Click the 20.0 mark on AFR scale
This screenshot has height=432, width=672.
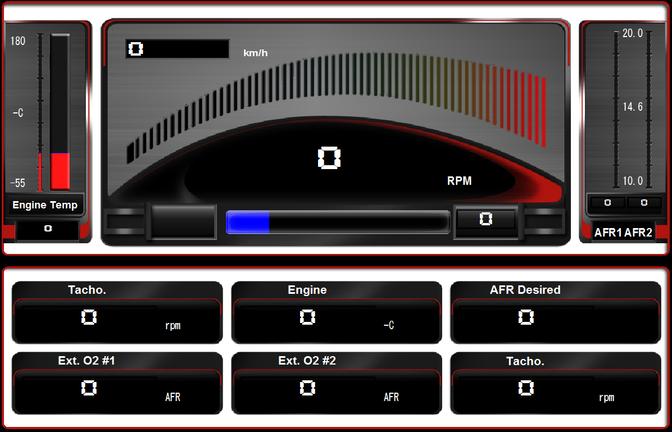[633, 34]
